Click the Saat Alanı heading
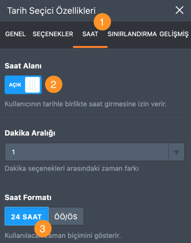The image size is (191, 243). click(x=23, y=66)
